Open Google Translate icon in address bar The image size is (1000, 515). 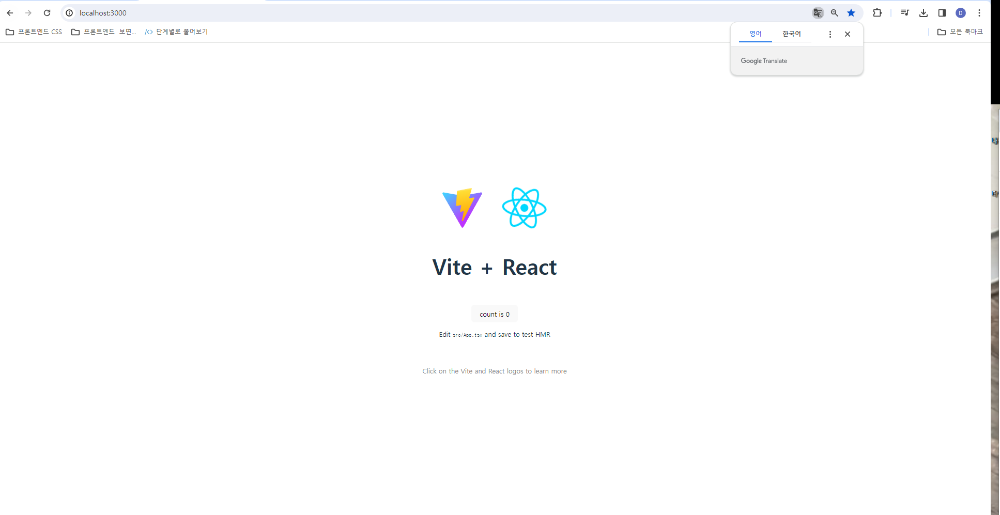(x=818, y=13)
